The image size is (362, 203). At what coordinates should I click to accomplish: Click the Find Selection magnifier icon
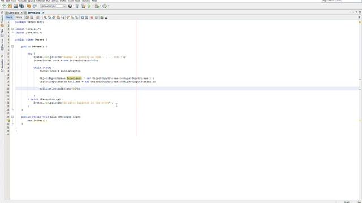pyautogui.click(x=45, y=17)
